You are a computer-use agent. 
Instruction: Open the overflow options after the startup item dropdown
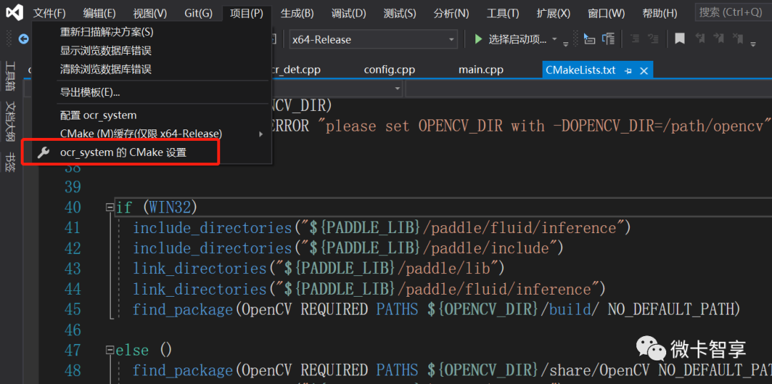click(x=565, y=44)
